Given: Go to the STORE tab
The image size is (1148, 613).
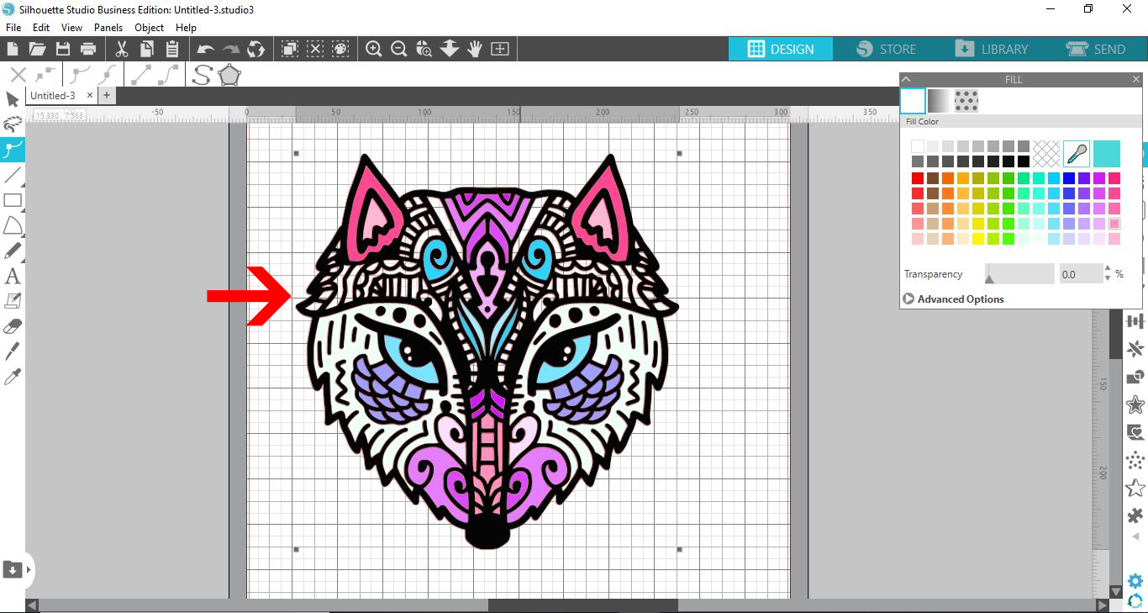Looking at the screenshot, I should click(886, 49).
